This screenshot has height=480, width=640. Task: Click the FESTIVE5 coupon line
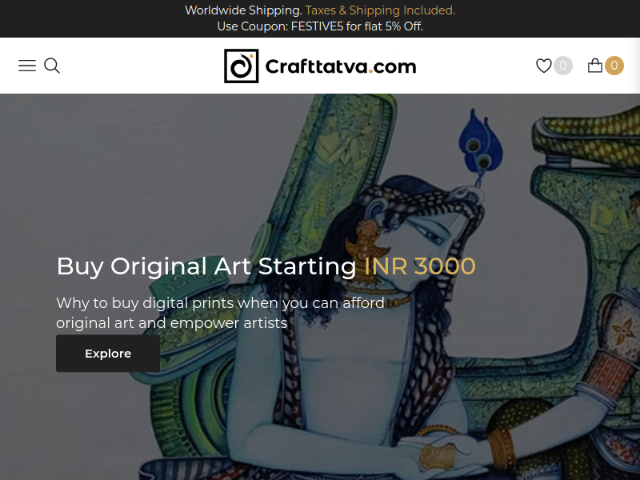click(320, 26)
